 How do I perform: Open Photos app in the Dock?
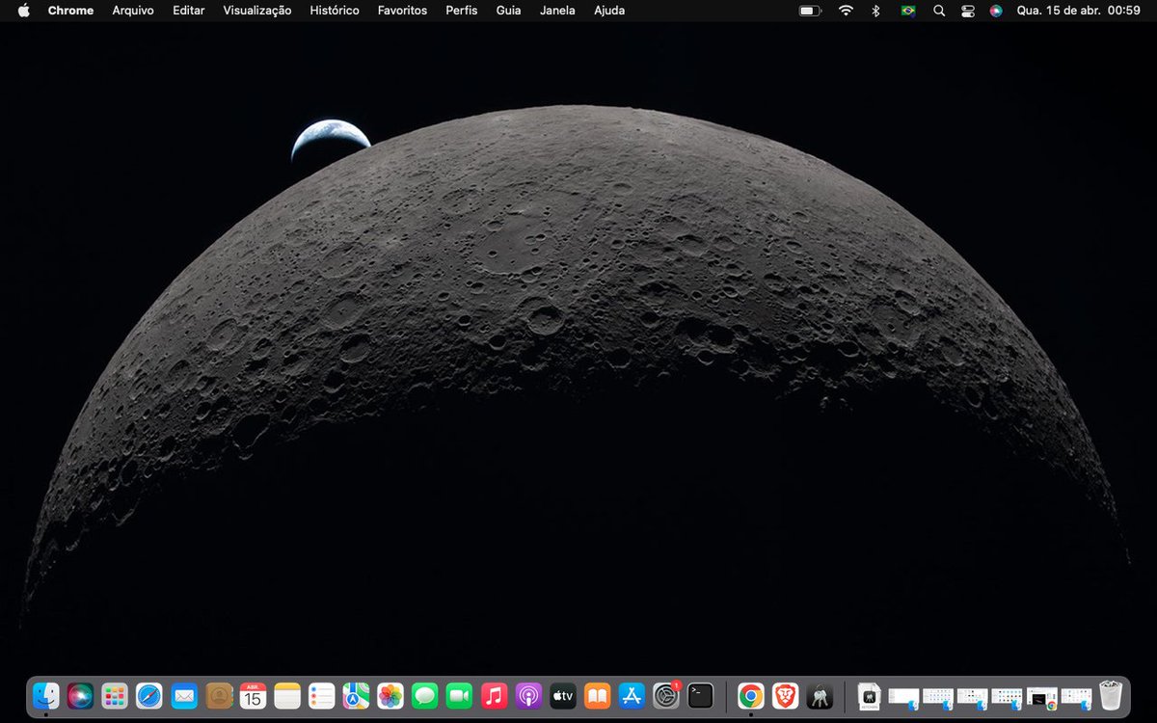390,695
